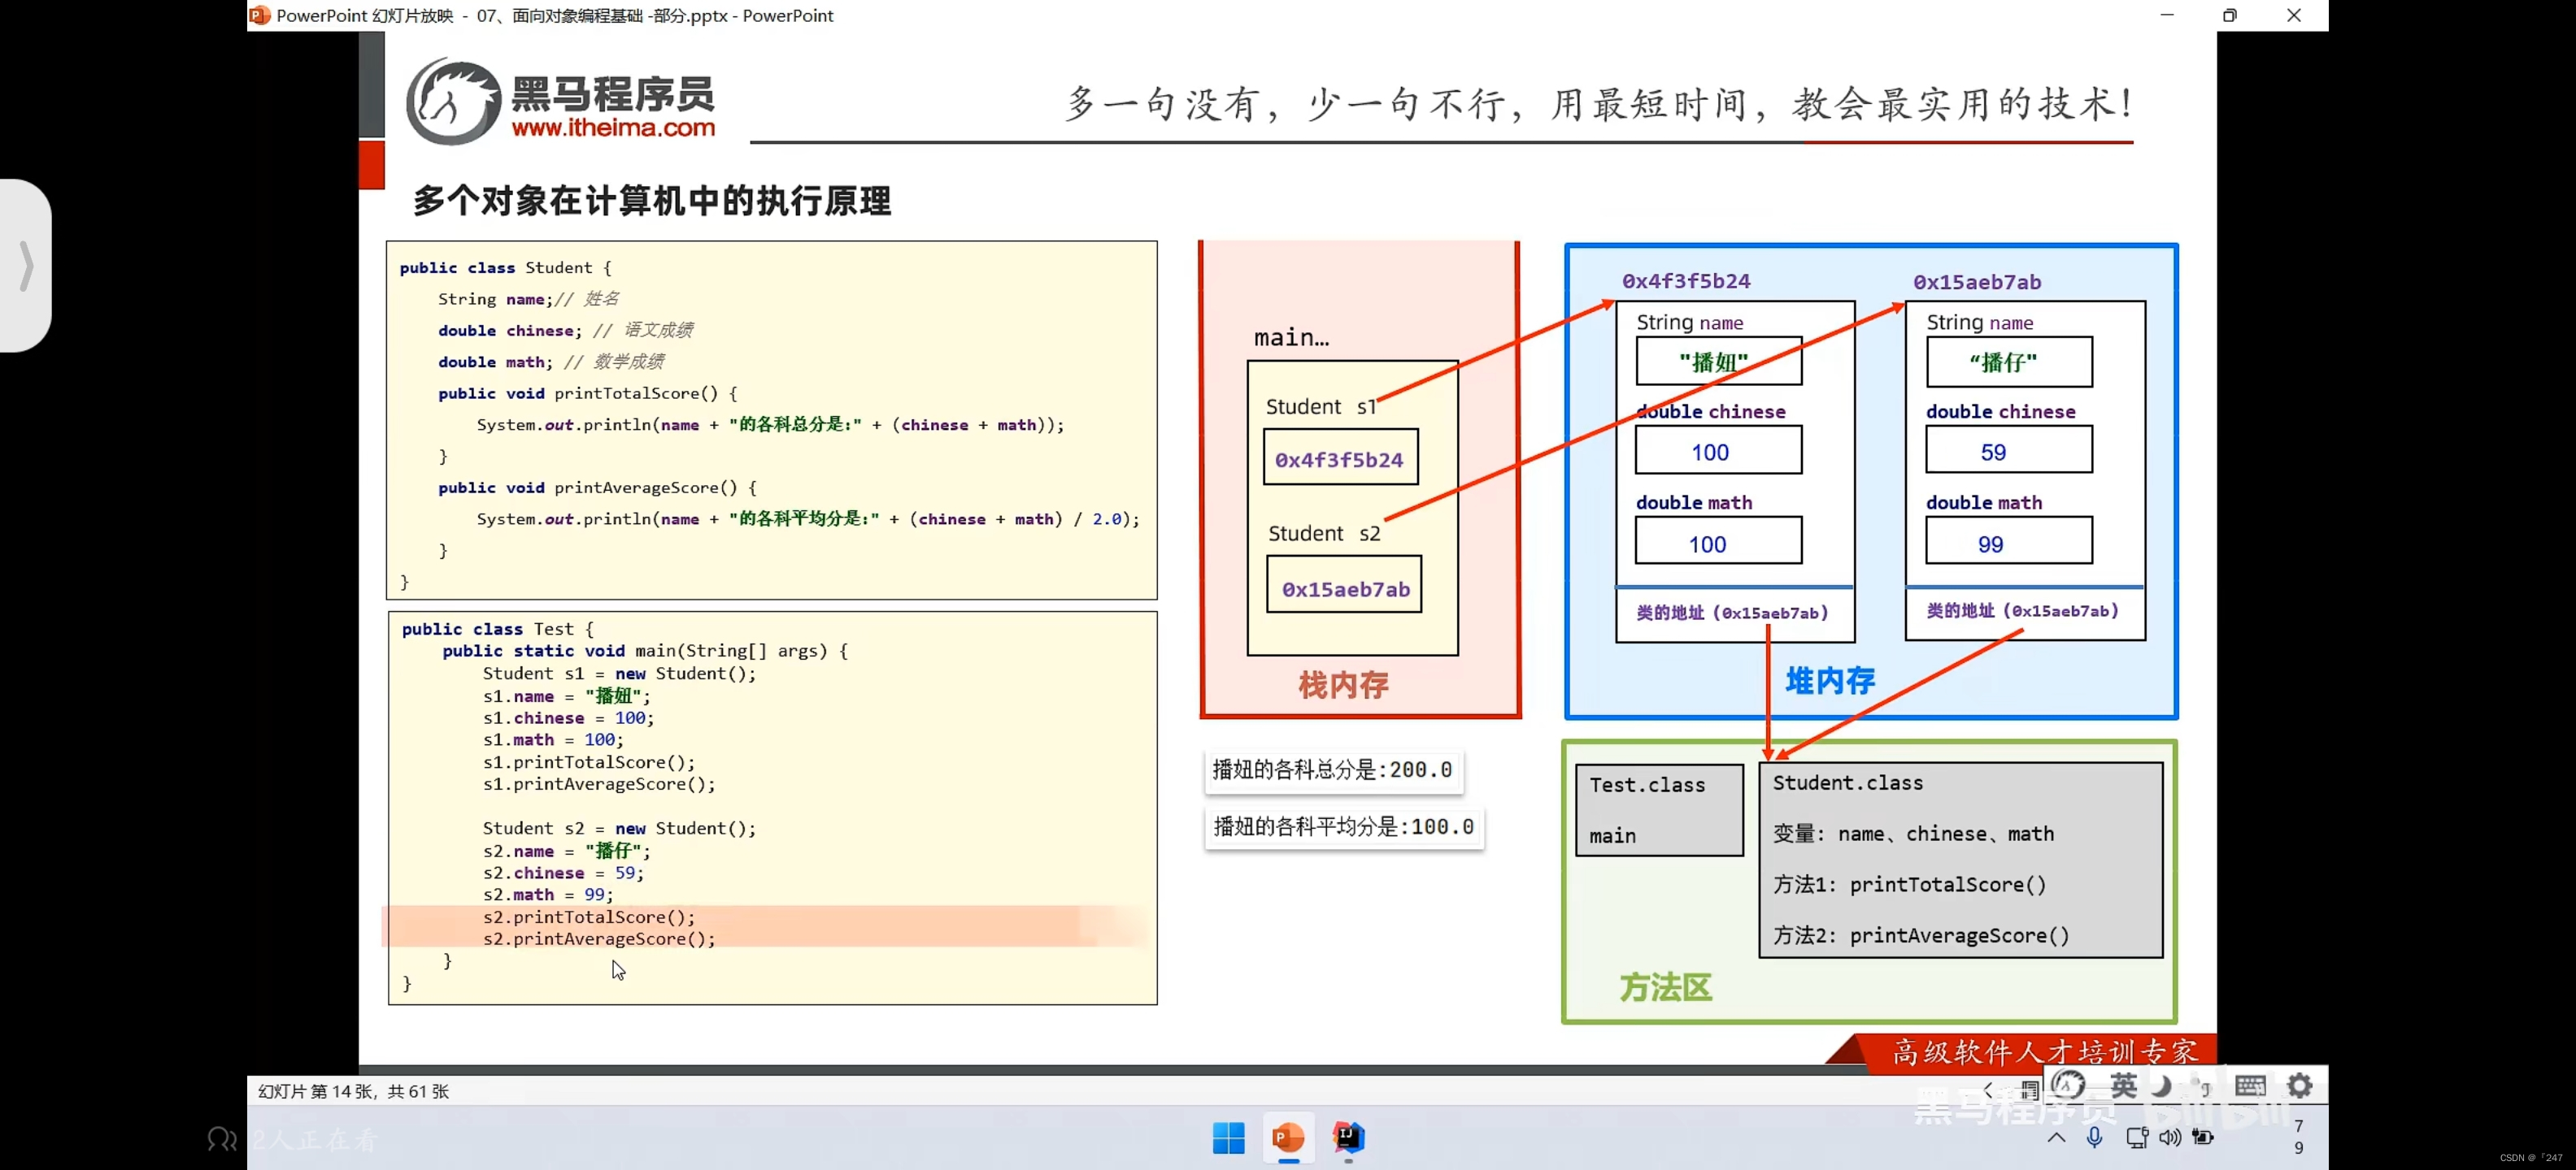Click the 方法1: printTotalScore() entry
The image size is (2576, 1170).
tap(1909, 884)
